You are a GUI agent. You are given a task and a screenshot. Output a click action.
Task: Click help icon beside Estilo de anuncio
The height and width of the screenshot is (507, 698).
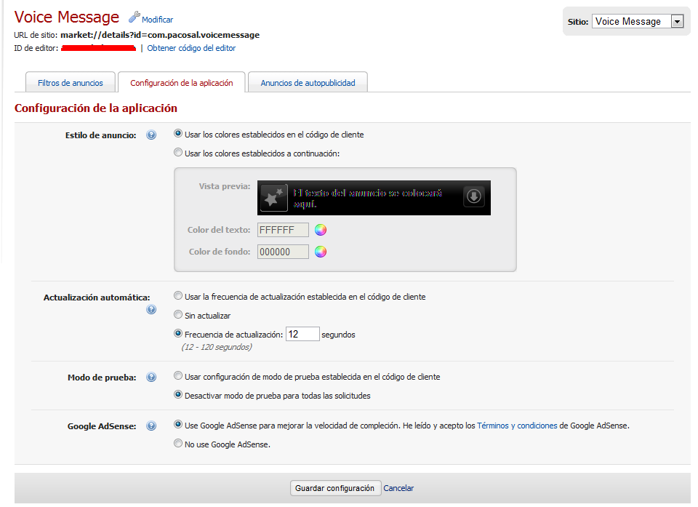click(151, 135)
